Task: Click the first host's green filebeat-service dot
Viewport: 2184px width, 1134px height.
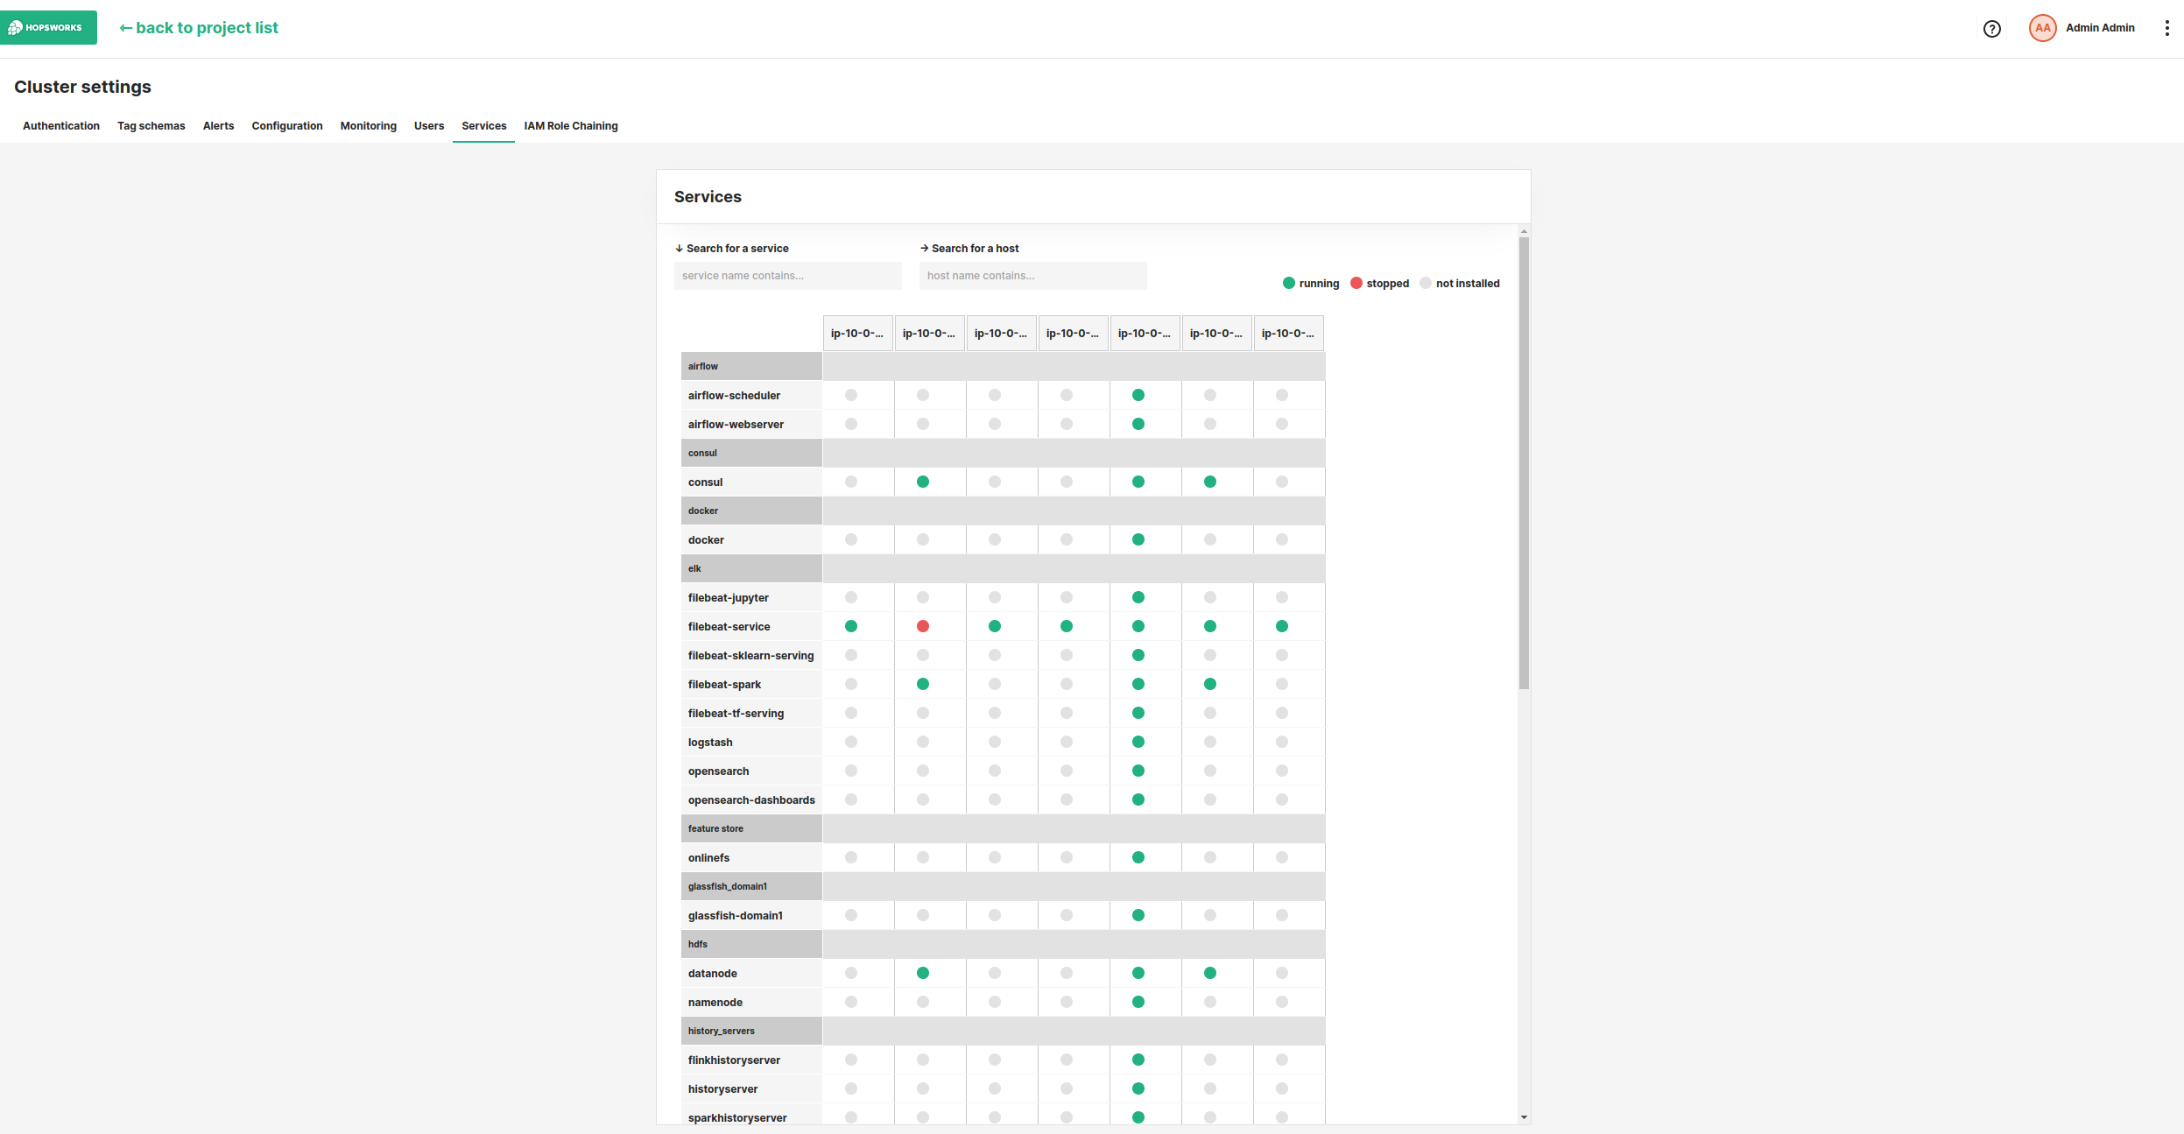Action: [x=850, y=626]
